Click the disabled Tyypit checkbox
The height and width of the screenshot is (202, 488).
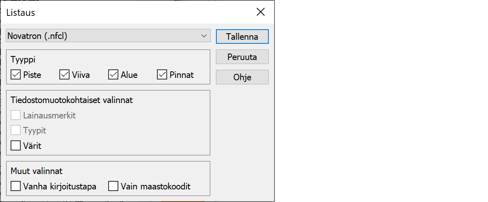(x=16, y=131)
